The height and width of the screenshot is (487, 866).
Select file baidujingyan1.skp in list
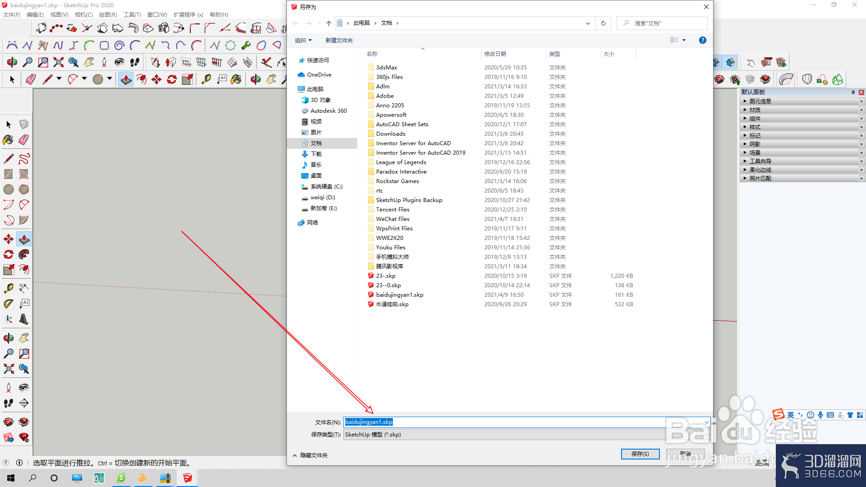click(x=400, y=294)
